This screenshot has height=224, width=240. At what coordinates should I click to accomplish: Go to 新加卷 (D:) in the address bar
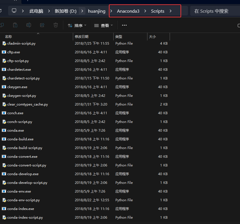(x=66, y=11)
